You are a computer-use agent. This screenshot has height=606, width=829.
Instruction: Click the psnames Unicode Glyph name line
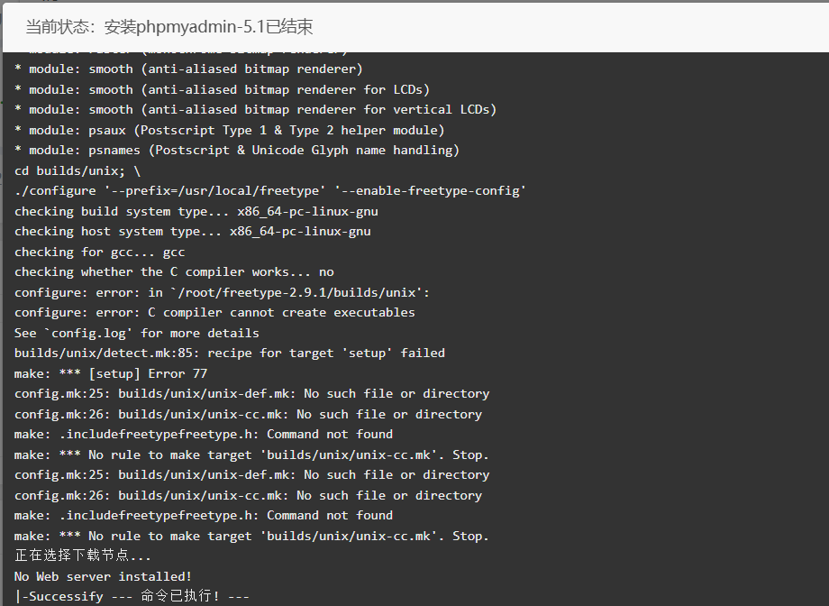[237, 151]
